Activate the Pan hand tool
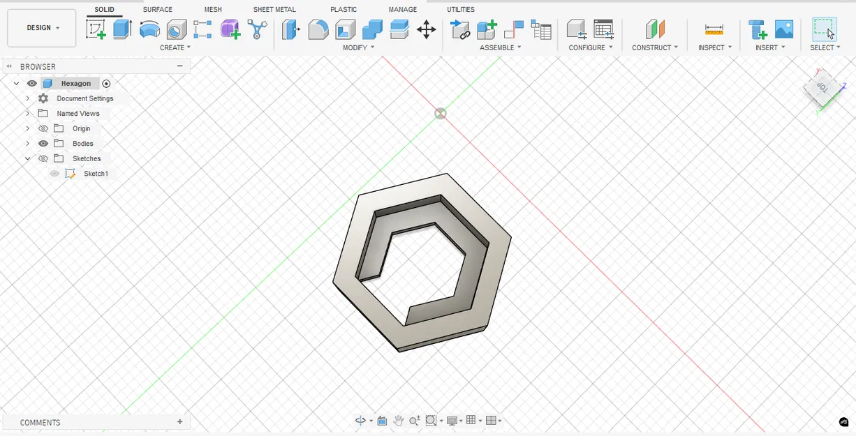Viewport: 856px width, 436px height. (399, 421)
